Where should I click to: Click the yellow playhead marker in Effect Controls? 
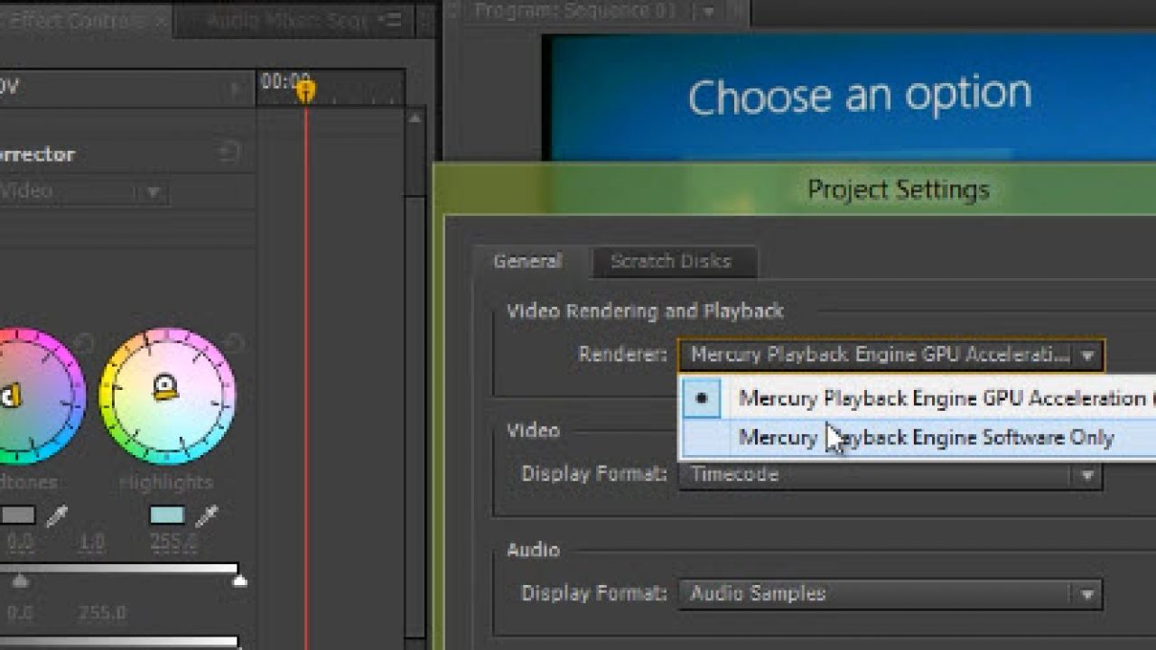click(x=306, y=90)
